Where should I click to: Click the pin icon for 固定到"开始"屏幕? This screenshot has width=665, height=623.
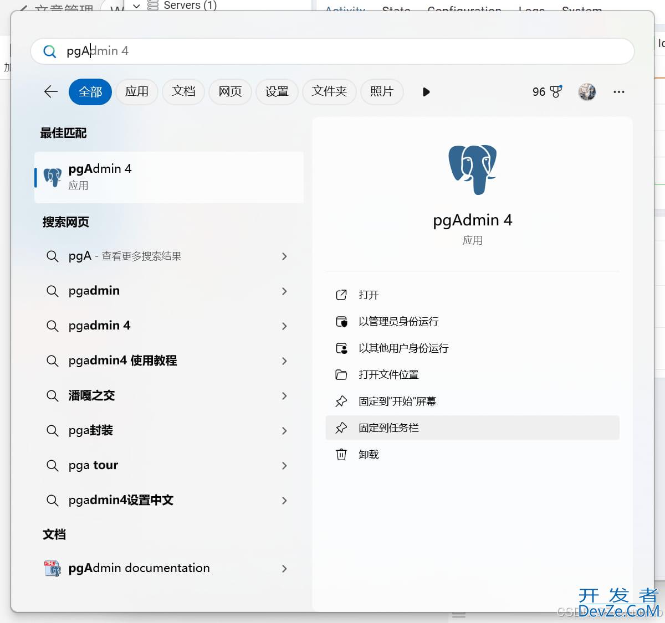pos(341,401)
